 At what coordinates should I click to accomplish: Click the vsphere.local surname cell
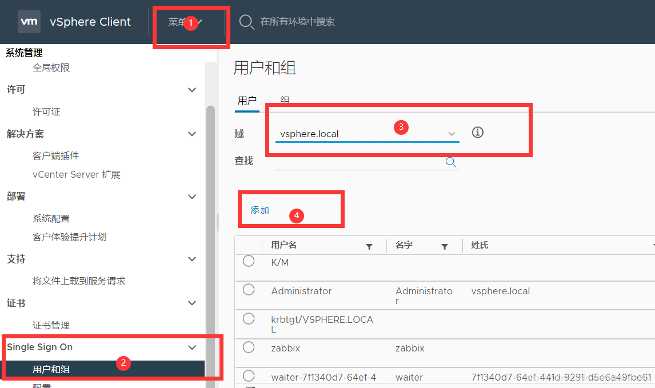click(x=501, y=291)
